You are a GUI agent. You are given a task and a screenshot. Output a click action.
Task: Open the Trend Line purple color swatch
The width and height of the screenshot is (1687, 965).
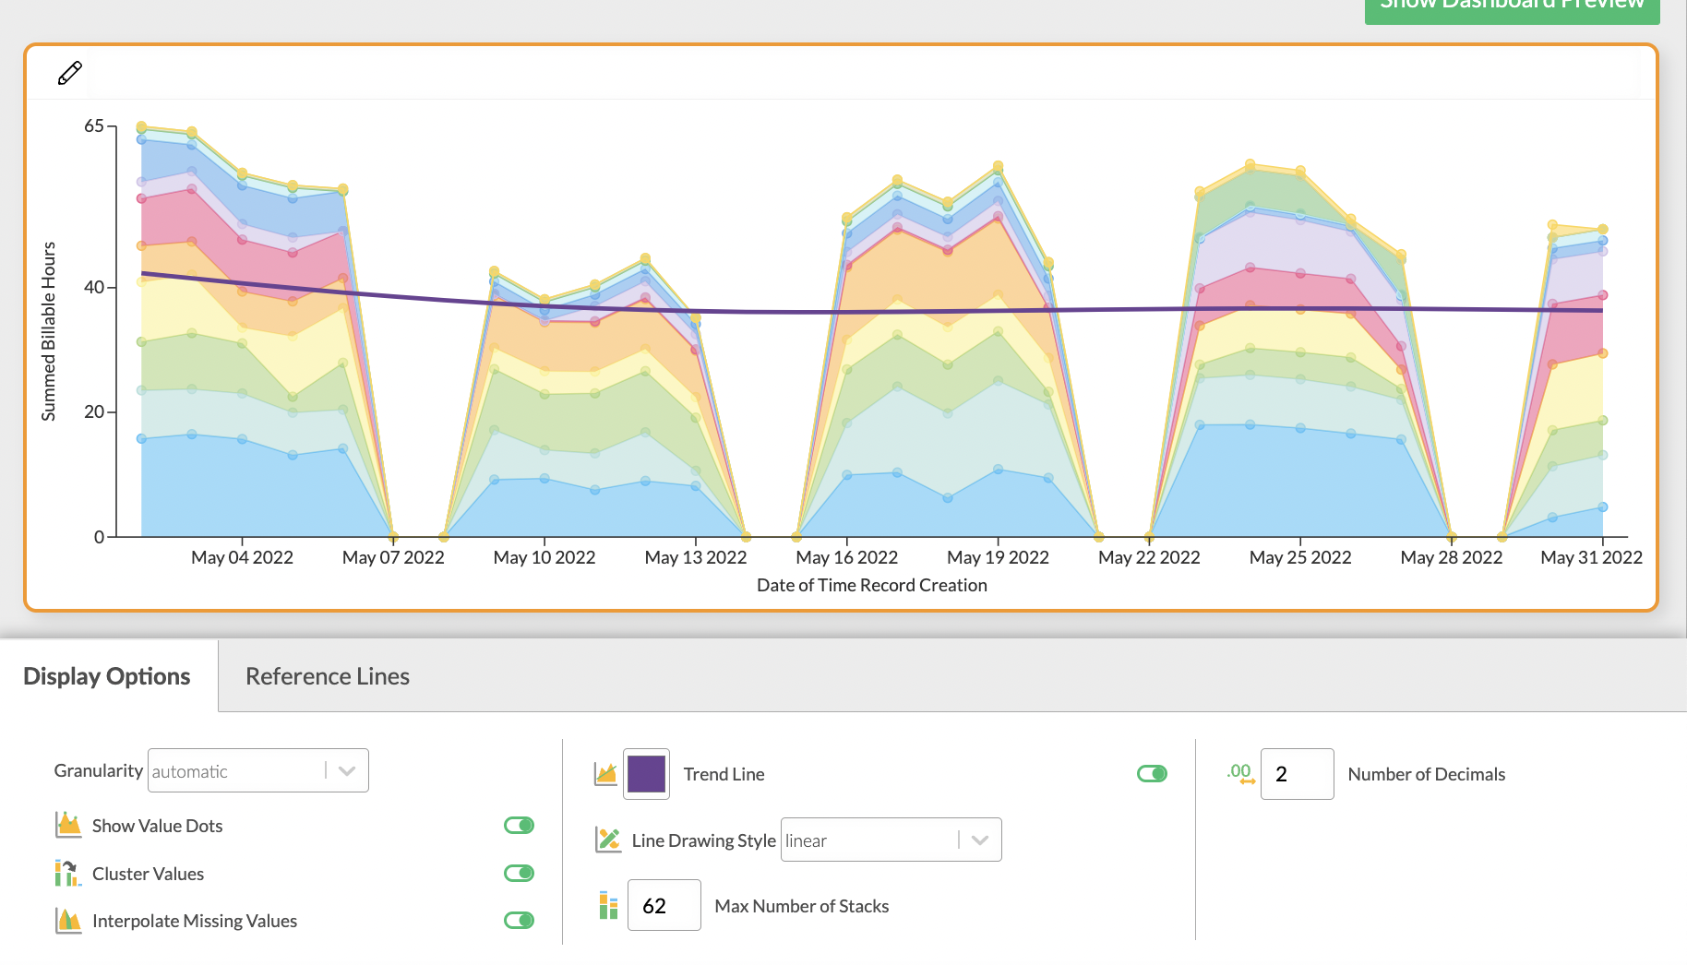click(x=645, y=774)
